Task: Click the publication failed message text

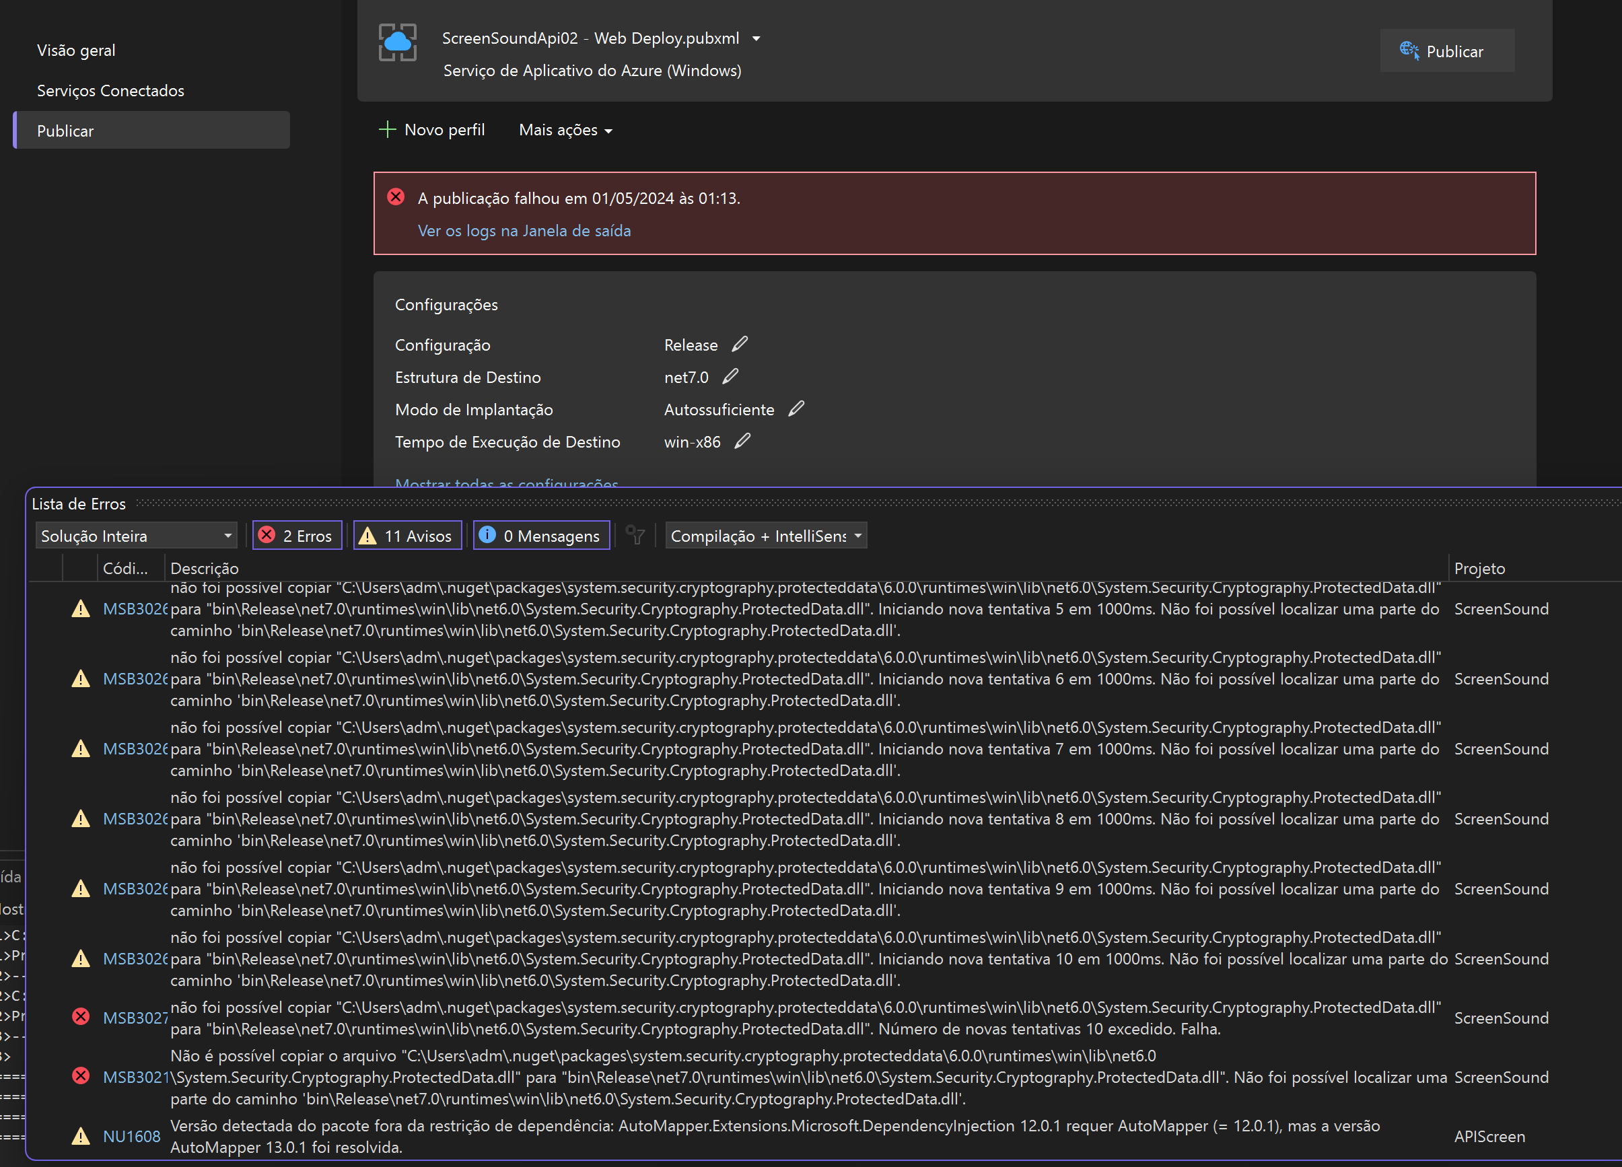Action: 579,198
